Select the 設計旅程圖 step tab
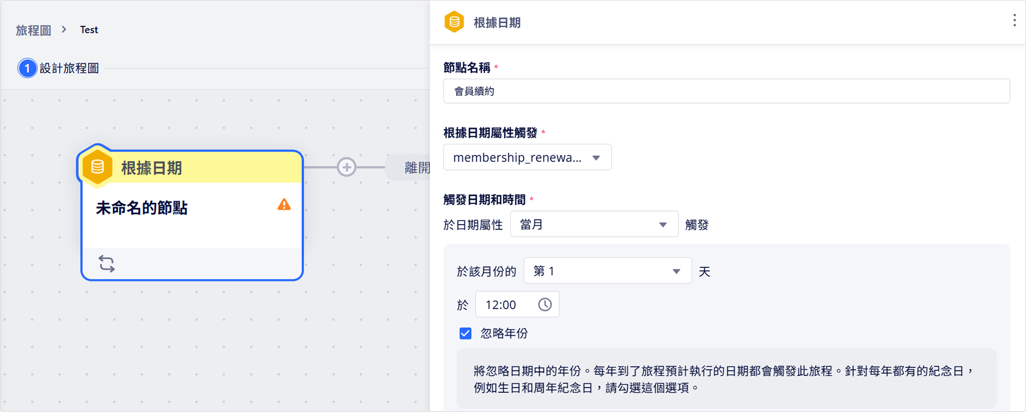1026x412 pixels. (69, 69)
